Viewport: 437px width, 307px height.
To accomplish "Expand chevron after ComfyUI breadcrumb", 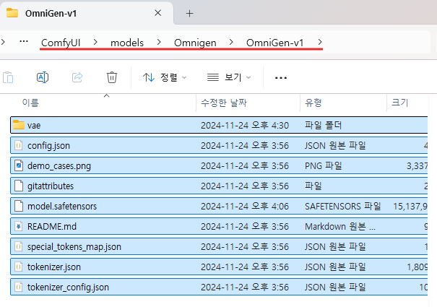I will [95, 42].
